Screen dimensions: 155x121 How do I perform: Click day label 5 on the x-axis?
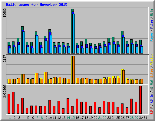click(x=28, y=118)
